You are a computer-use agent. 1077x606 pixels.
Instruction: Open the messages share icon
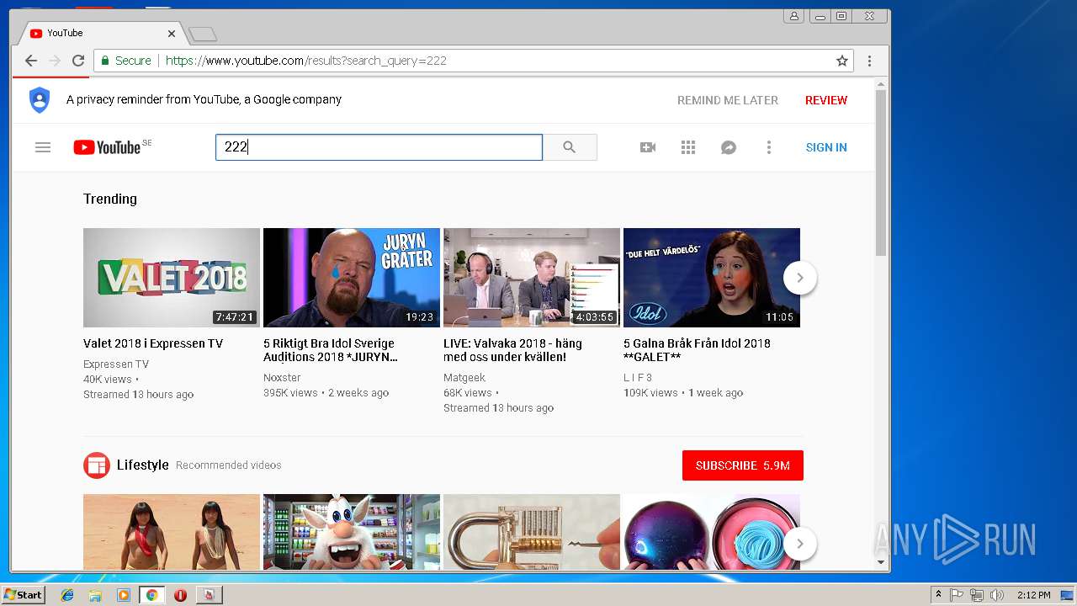click(729, 147)
